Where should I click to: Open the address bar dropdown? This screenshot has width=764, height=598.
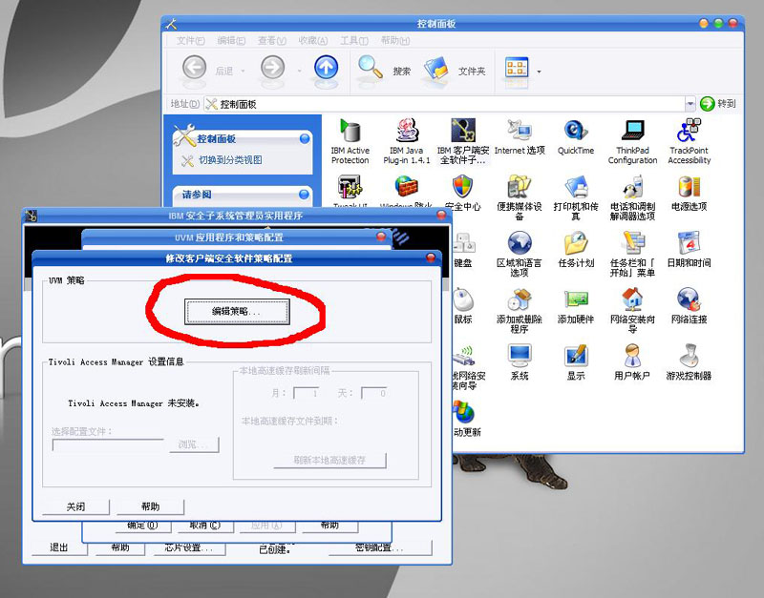690,104
